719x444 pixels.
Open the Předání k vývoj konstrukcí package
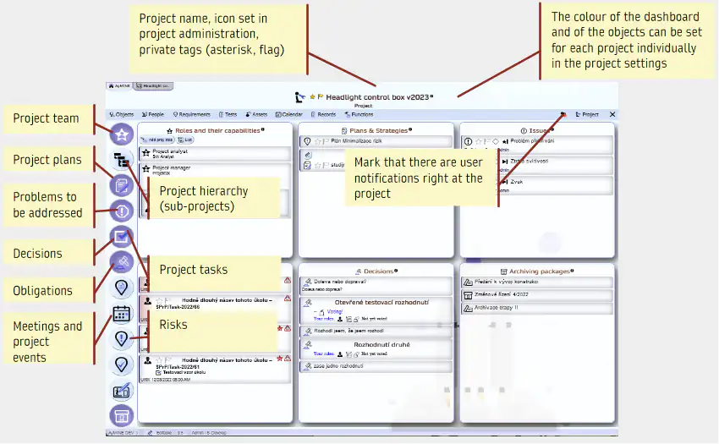click(537, 282)
